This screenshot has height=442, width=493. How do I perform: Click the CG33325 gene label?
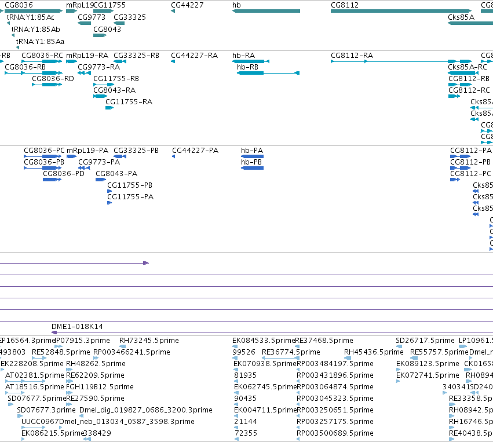coord(130,17)
